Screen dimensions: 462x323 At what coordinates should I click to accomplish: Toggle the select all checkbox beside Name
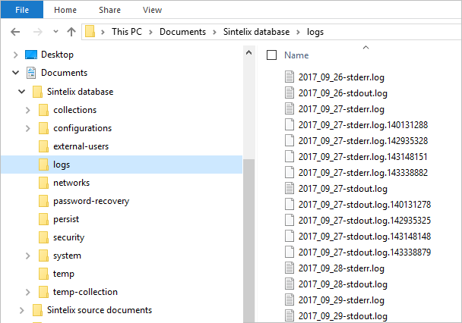pyautogui.click(x=271, y=55)
